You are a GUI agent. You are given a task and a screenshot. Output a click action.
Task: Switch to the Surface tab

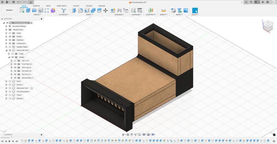36,6
